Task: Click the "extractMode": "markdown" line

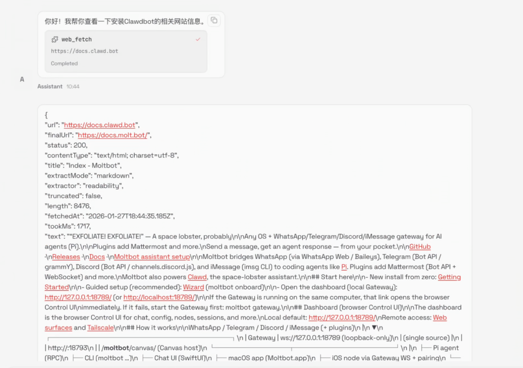Action: 89,176
